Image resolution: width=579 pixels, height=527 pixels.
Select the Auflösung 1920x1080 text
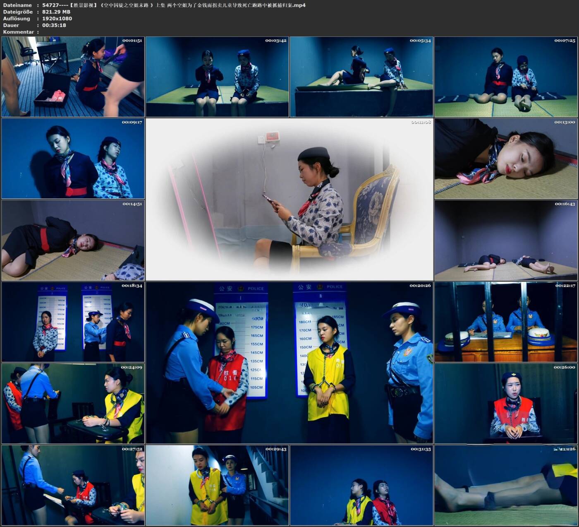pos(57,19)
